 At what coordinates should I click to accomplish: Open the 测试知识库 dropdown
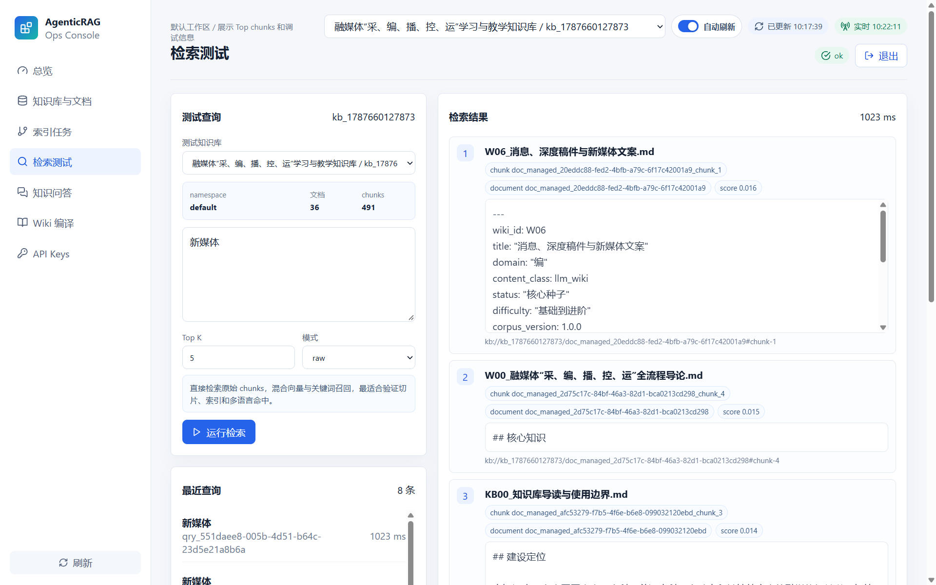click(298, 163)
